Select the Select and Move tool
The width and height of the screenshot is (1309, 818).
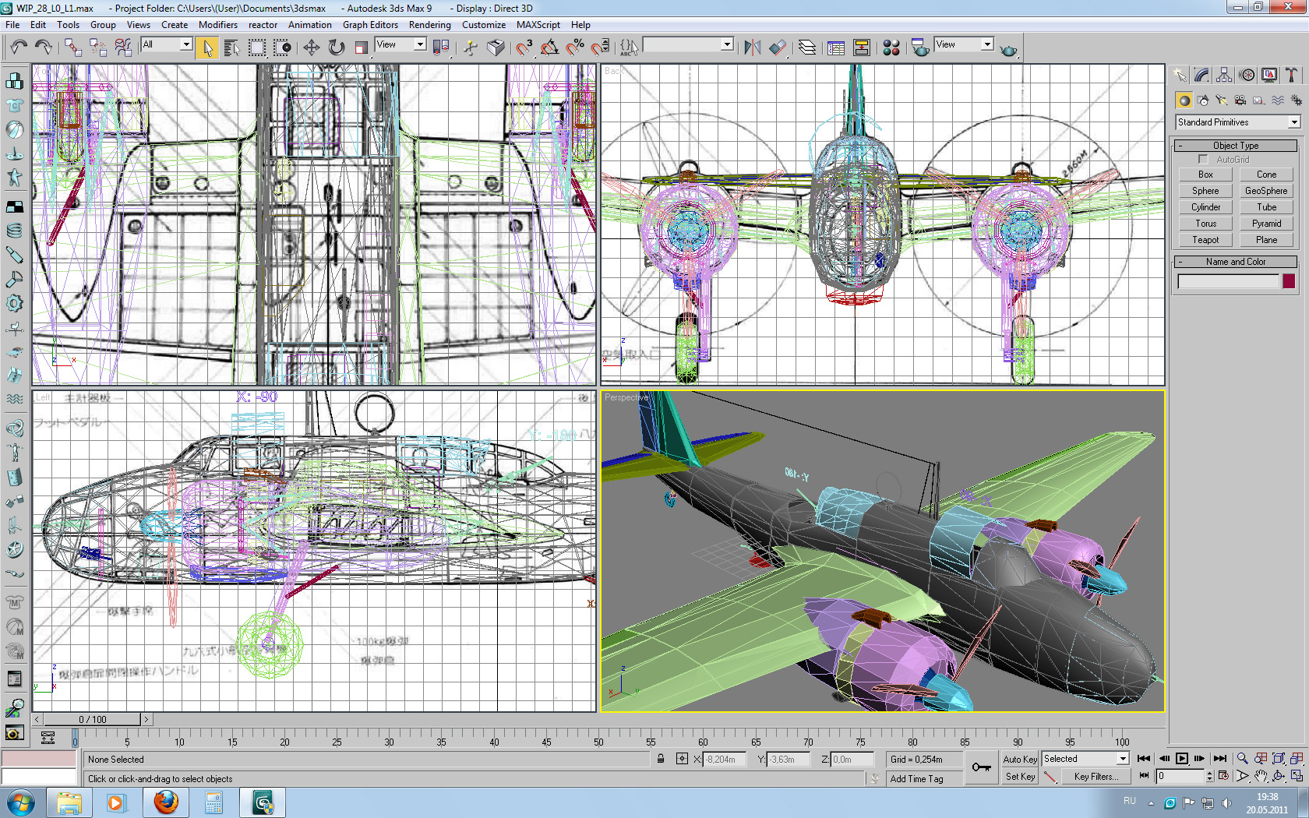point(311,48)
